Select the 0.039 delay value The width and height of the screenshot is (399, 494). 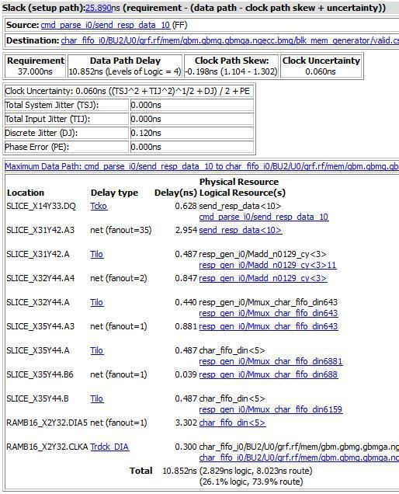(186, 375)
